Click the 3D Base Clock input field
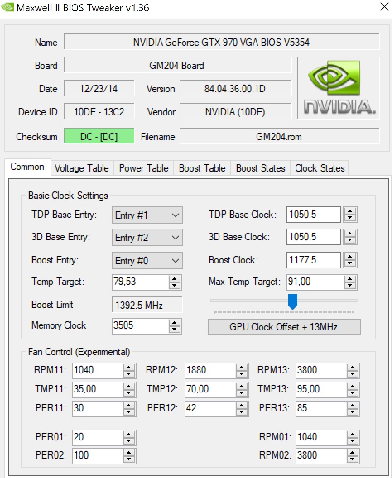The width and height of the screenshot is (392, 478). [x=314, y=237]
